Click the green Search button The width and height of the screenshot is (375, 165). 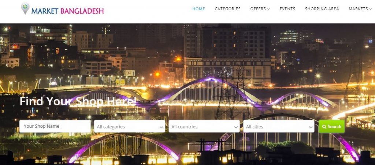(332, 127)
